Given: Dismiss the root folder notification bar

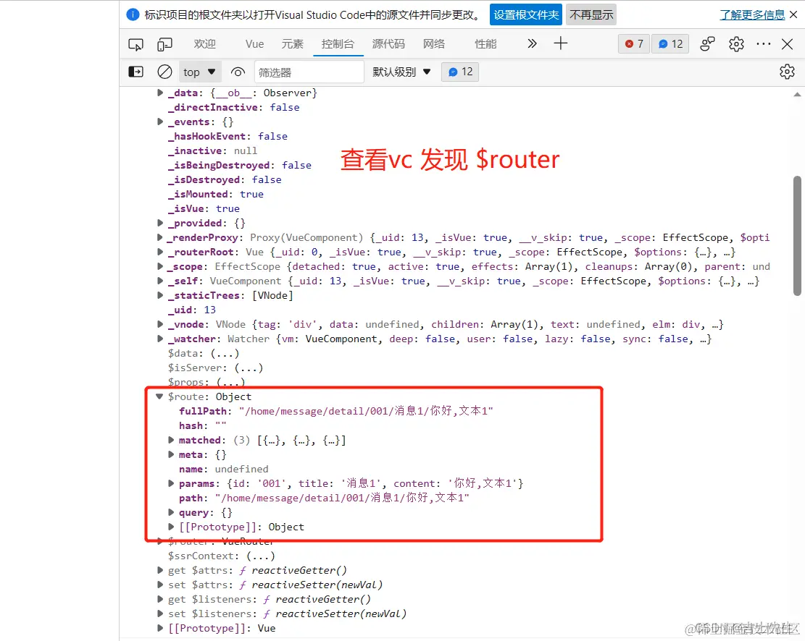Looking at the screenshot, I should (793, 15).
